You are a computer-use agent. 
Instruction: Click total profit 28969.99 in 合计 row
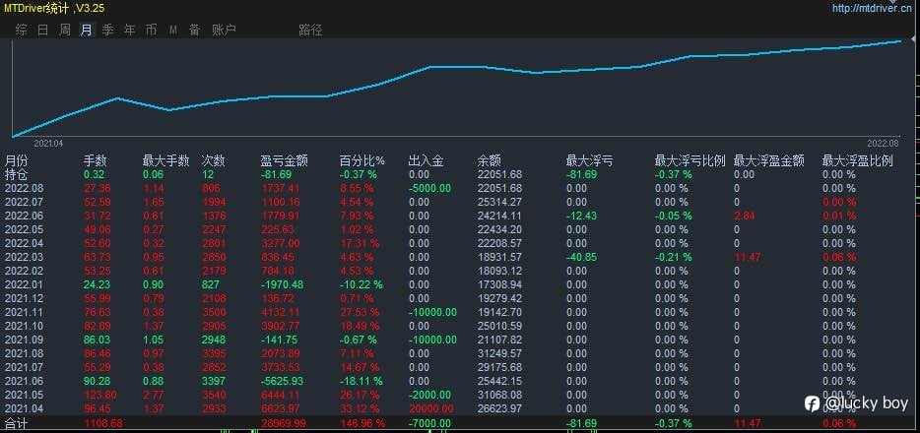point(284,422)
